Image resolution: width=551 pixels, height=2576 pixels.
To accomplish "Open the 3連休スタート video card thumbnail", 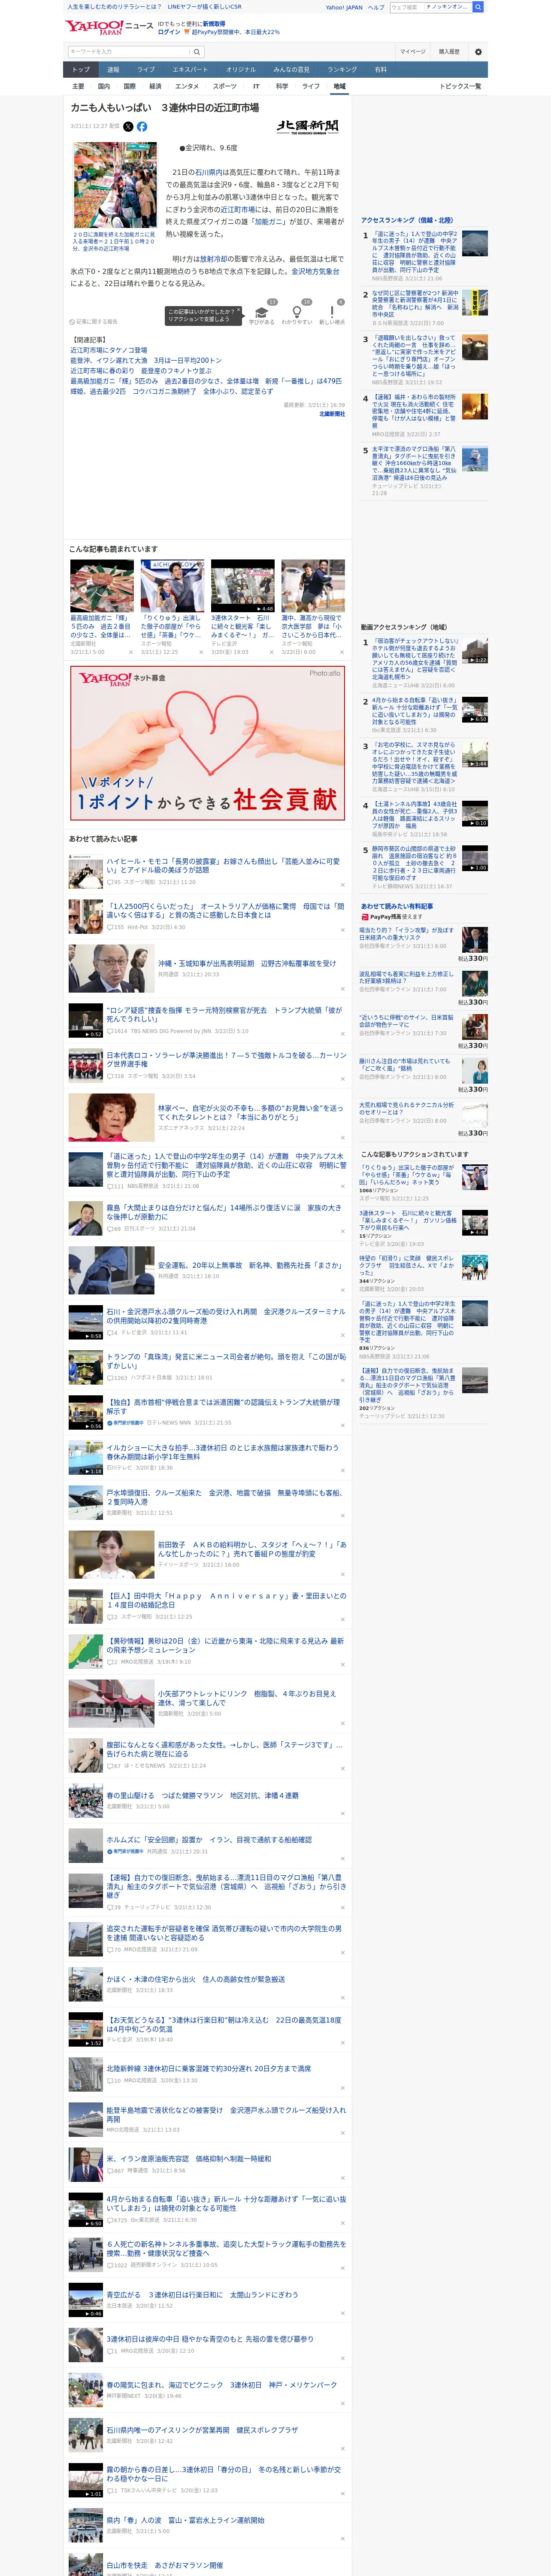I will pos(242,586).
